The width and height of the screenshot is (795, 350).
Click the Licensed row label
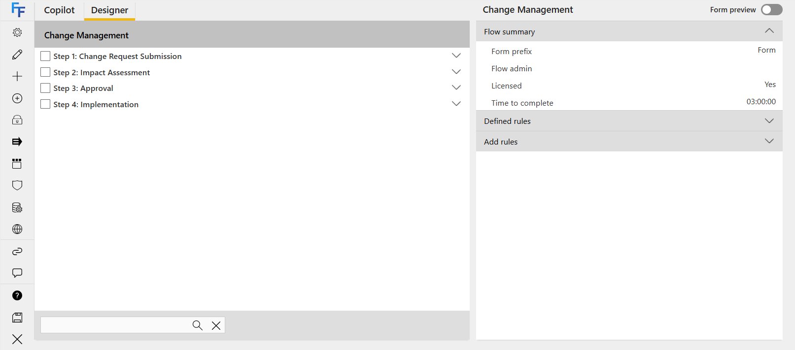click(506, 86)
